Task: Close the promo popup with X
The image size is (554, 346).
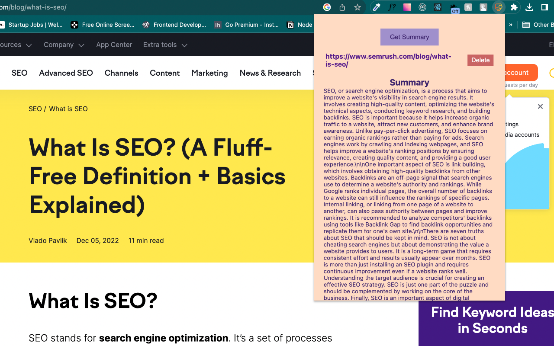Action: coord(540,106)
